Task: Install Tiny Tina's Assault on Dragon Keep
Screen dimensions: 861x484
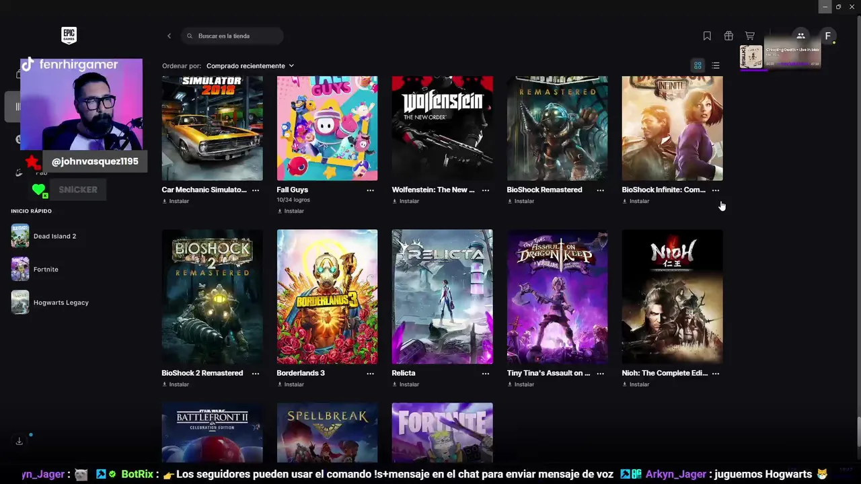Action: (521, 385)
